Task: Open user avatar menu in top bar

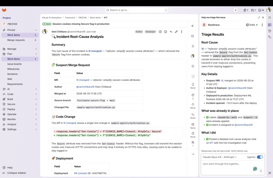Action: click(x=269, y=10)
